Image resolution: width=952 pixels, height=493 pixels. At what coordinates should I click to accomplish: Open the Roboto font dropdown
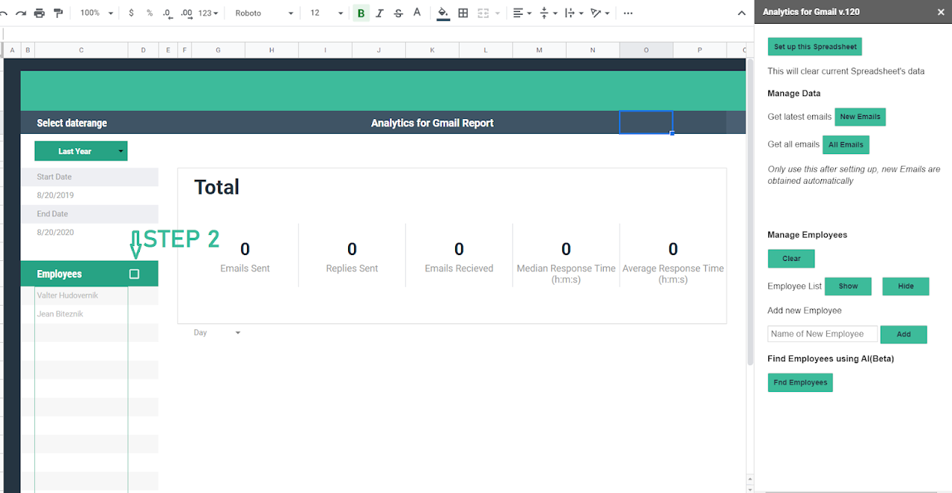click(x=264, y=13)
